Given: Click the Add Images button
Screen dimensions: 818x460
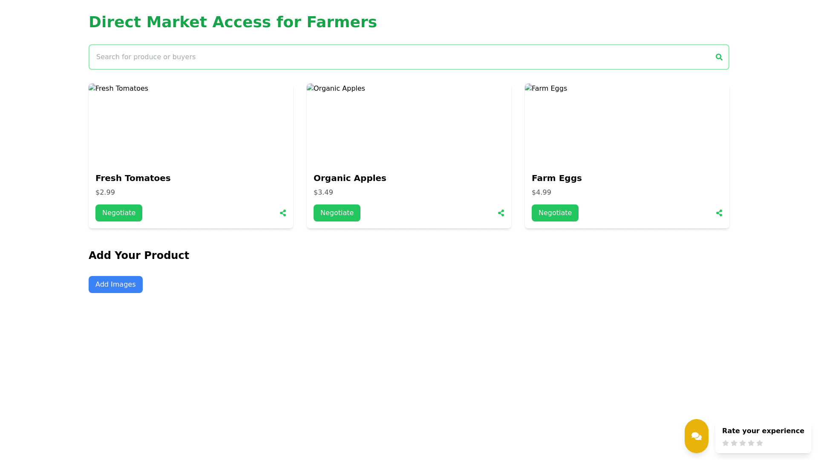Looking at the screenshot, I should click(115, 285).
